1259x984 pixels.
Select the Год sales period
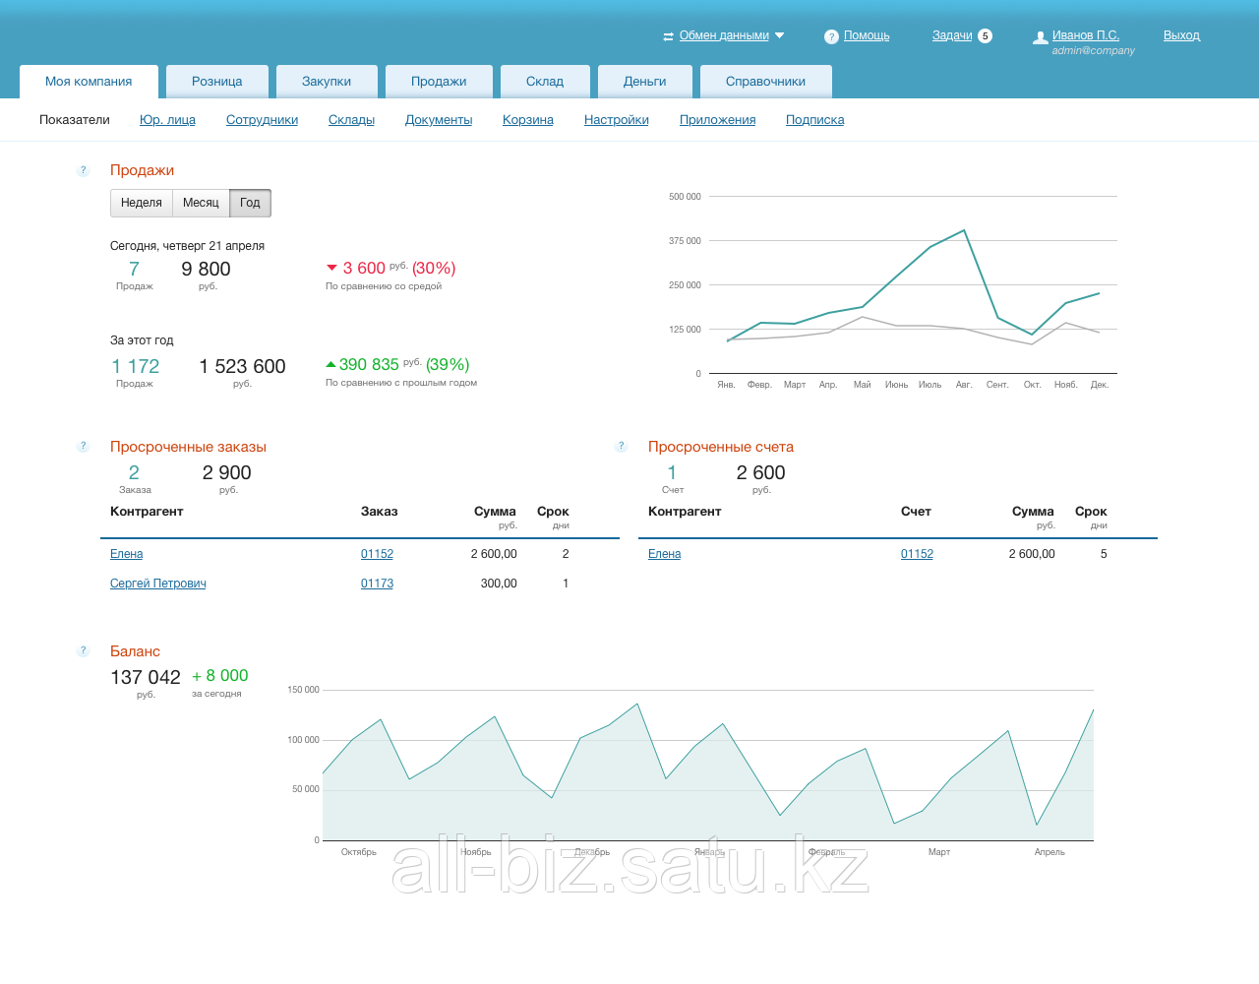[250, 203]
